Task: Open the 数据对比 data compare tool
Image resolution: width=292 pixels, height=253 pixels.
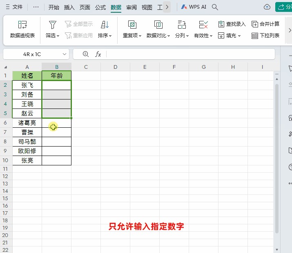Action: click(158, 25)
